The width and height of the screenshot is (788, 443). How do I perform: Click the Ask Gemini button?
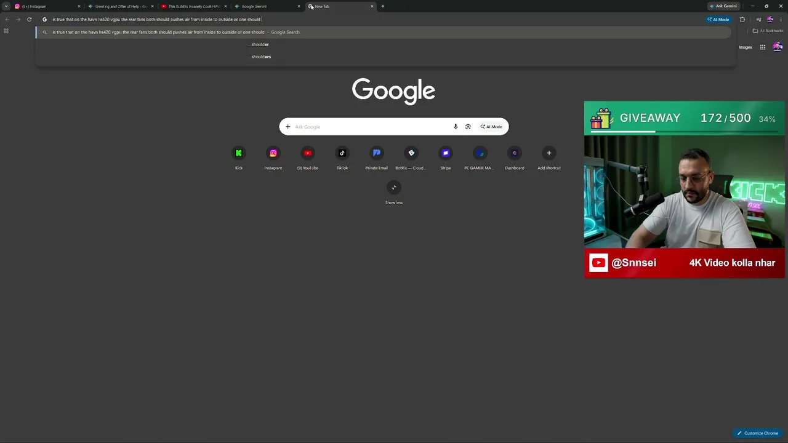(x=723, y=6)
